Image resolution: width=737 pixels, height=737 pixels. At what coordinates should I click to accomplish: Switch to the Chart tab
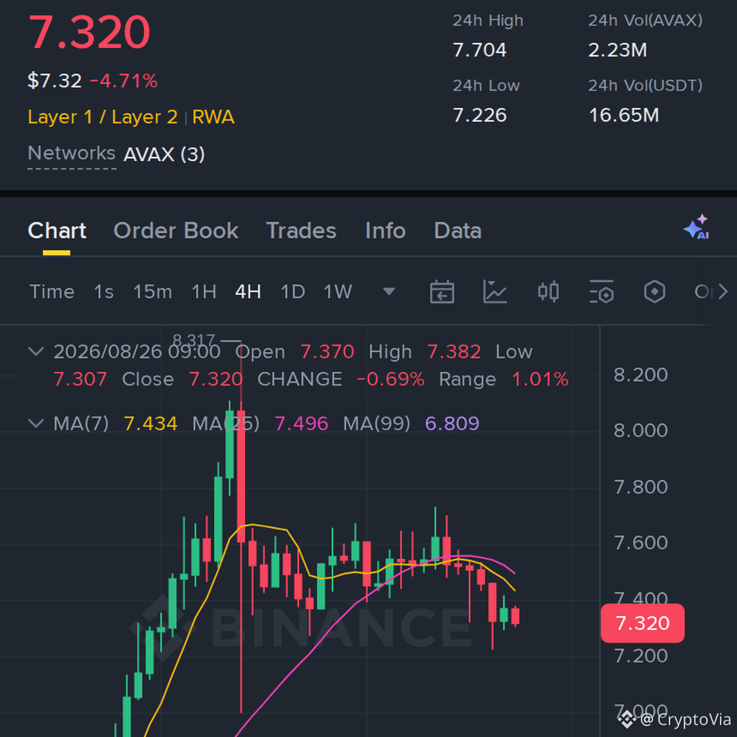point(57,231)
